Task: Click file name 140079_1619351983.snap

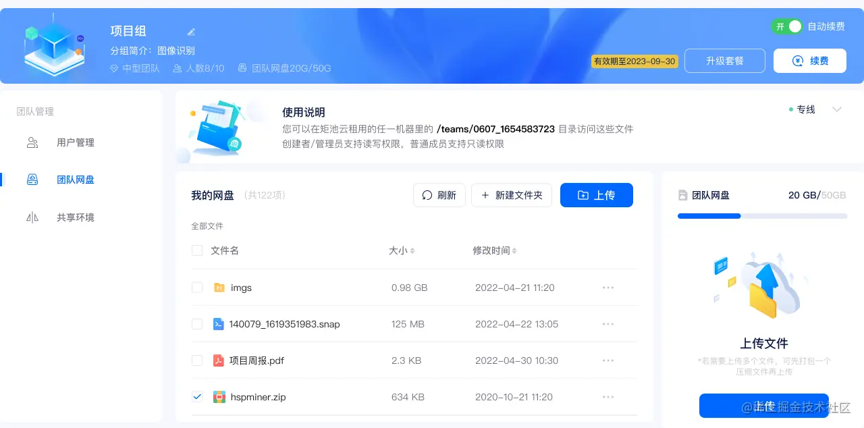Action: (x=284, y=324)
